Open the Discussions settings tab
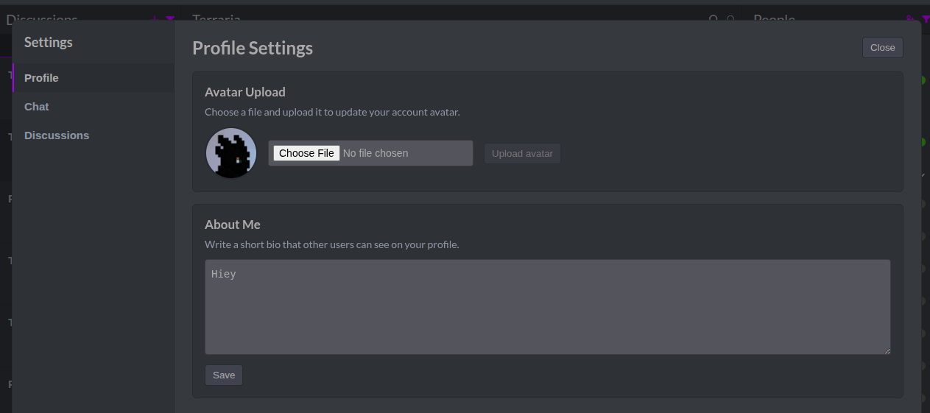Screen dimensions: 930x413 click(x=57, y=135)
